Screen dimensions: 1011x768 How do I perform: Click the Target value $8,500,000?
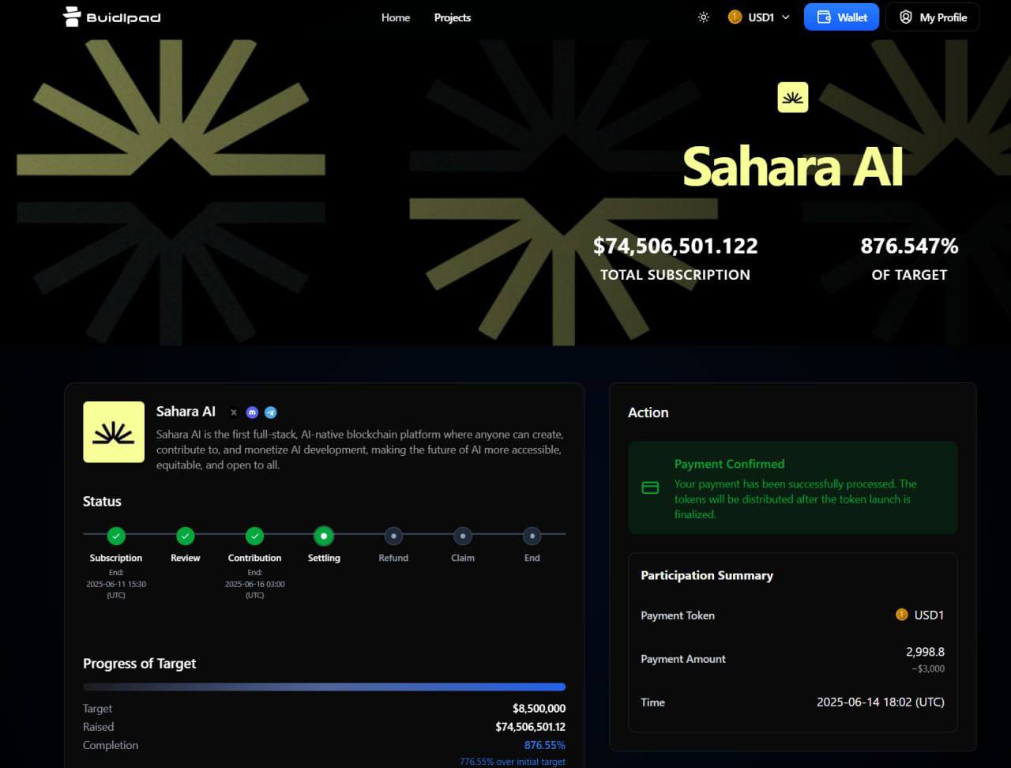pyautogui.click(x=539, y=709)
